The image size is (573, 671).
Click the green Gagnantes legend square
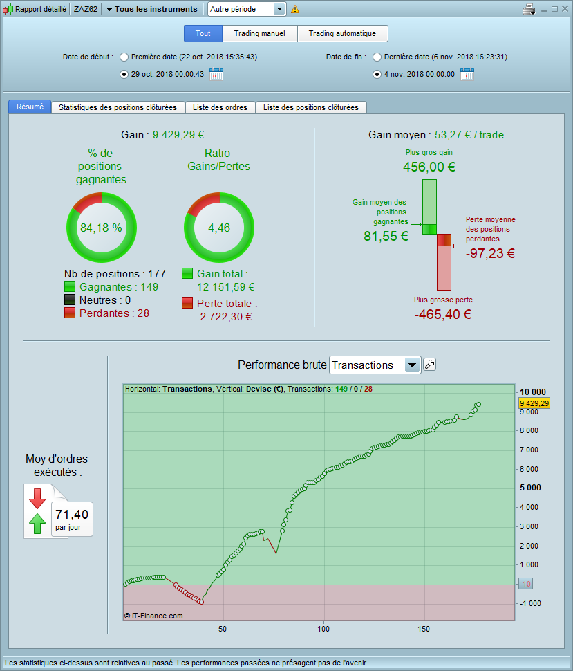[x=70, y=286]
